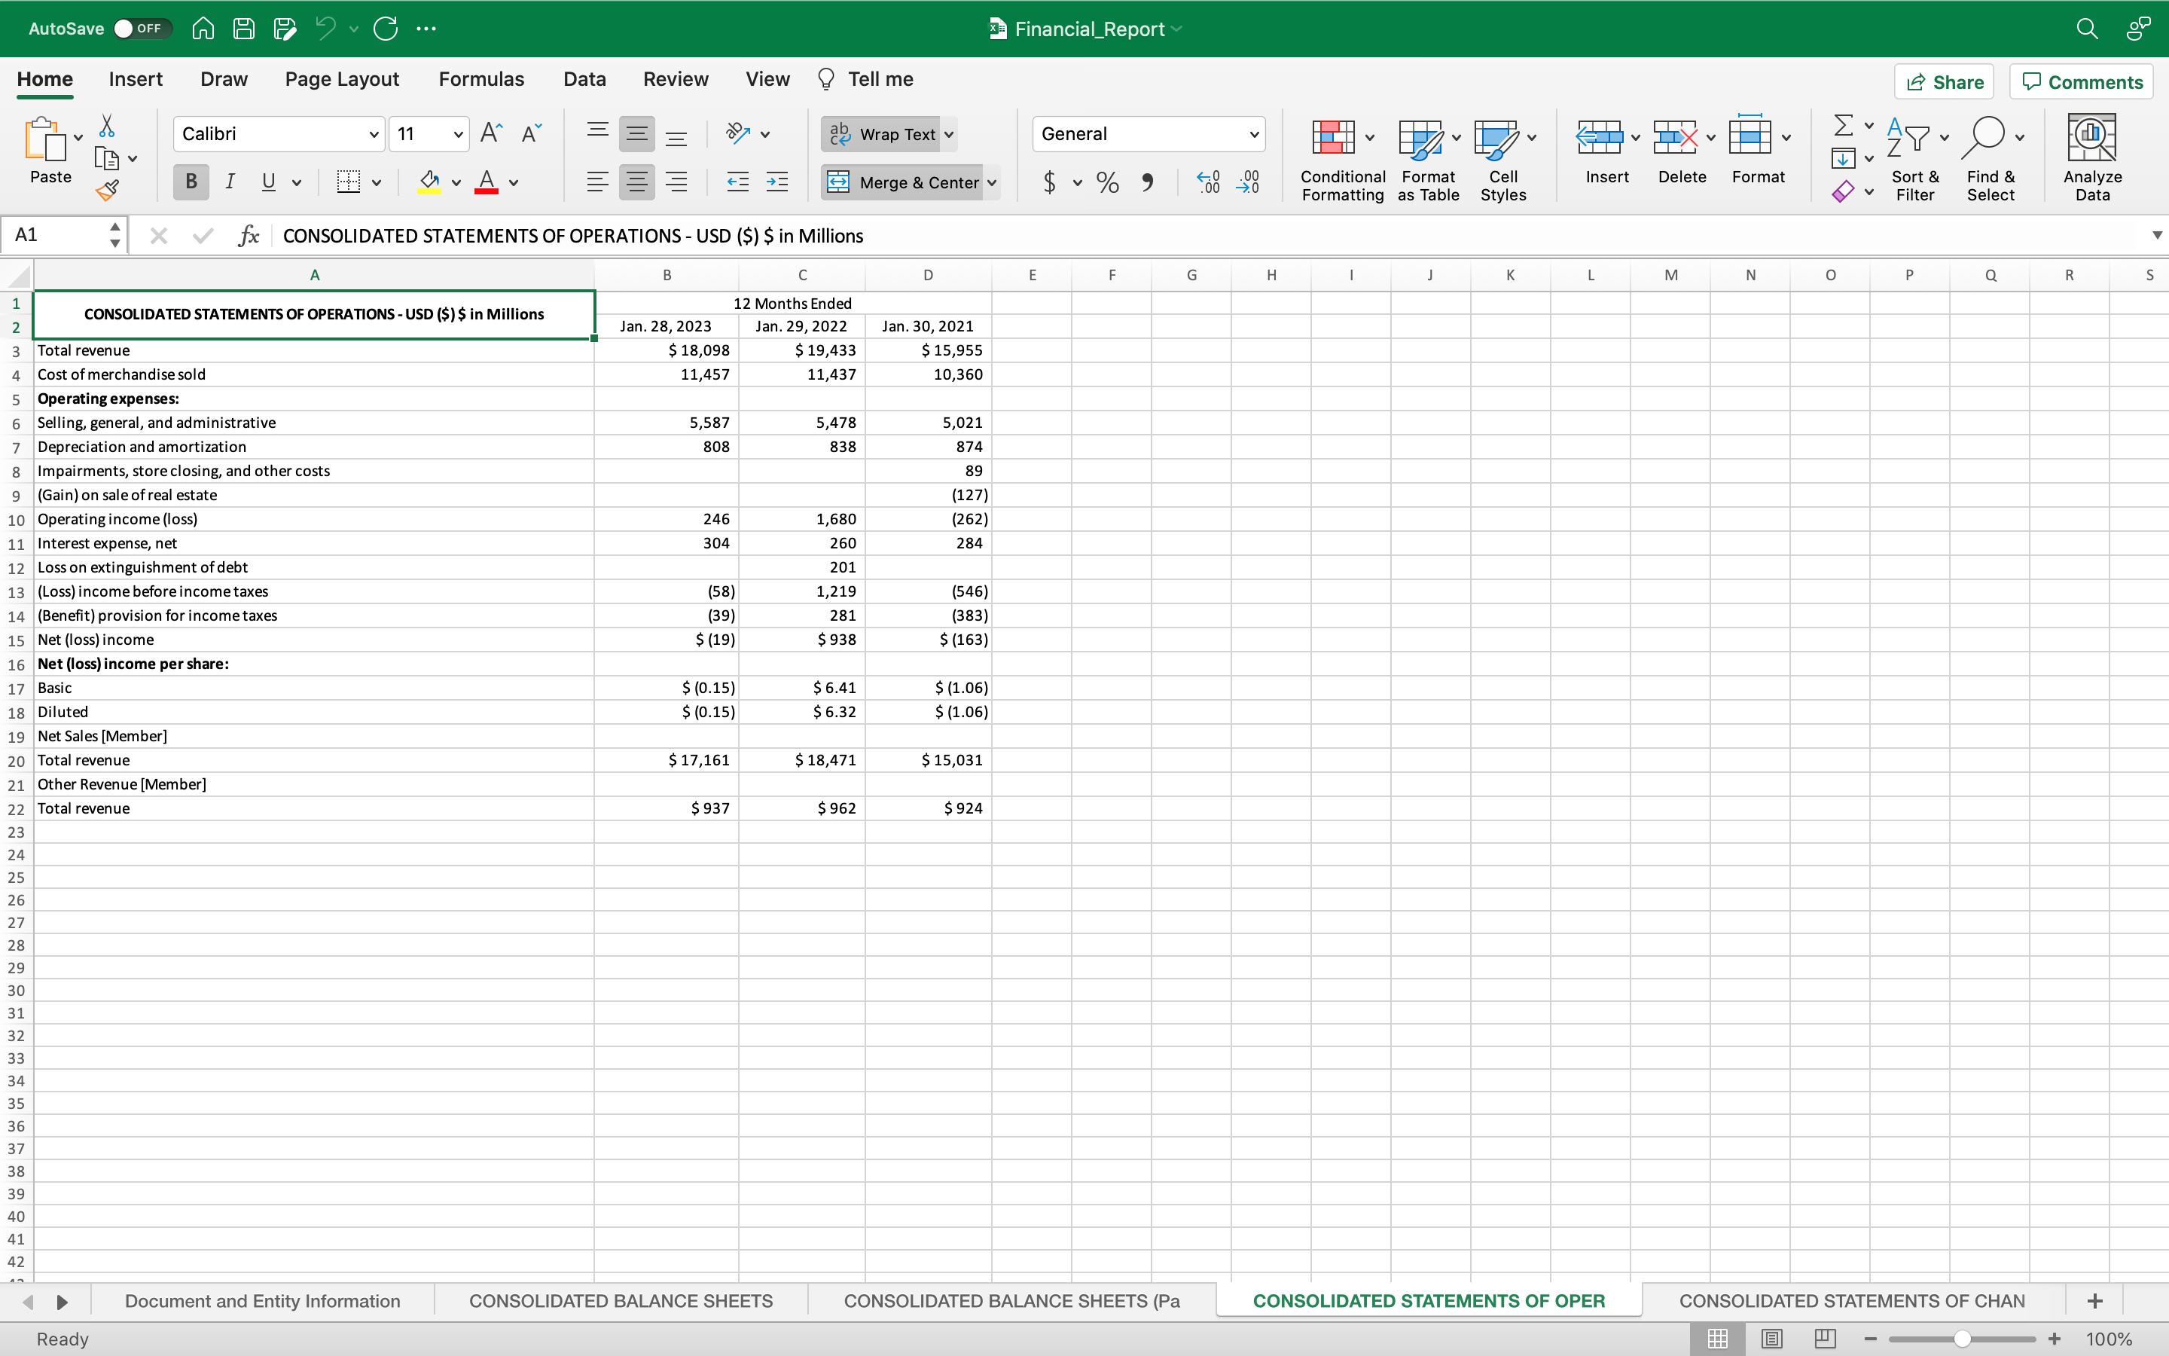The width and height of the screenshot is (2169, 1356).
Task: Open Conditional Formatting
Action: [1343, 159]
